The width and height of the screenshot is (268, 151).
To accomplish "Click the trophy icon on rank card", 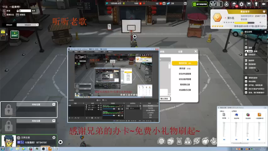I will pyautogui.click(x=264, y=12).
